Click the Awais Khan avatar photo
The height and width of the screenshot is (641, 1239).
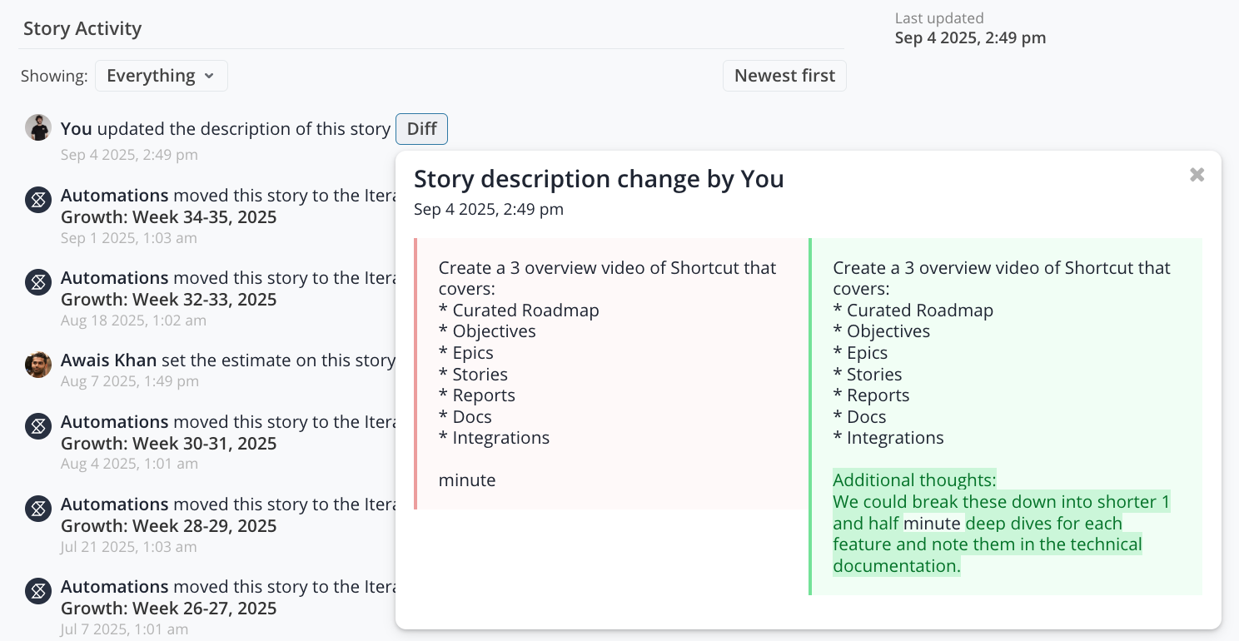pyautogui.click(x=38, y=365)
